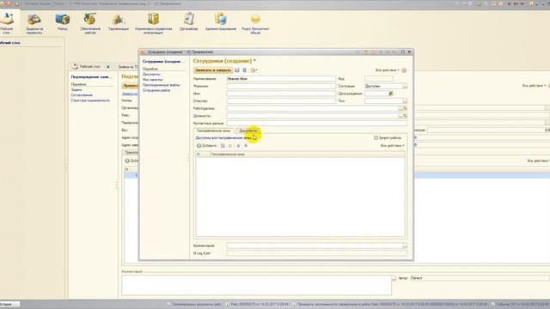Click the copy row icon next to Добавить
The width and height of the screenshot is (550, 309).
pyautogui.click(x=223, y=146)
